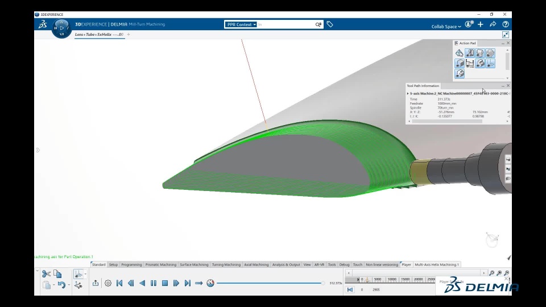This screenshot has width=546, height=307.
Task: Step backward one frame
Action: [x=131, y=283]
